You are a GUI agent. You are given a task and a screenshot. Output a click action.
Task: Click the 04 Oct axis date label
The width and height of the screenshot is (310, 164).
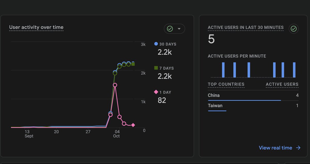pos(117,134)
